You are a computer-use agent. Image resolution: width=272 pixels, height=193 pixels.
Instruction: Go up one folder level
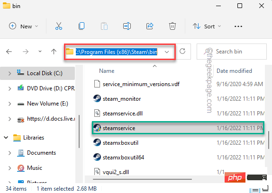[x=54, y=52]
